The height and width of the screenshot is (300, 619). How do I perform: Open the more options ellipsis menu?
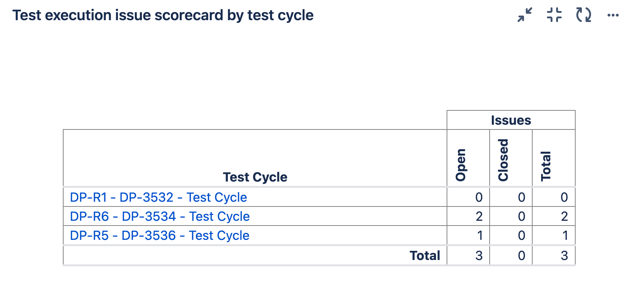coord(613,15)
